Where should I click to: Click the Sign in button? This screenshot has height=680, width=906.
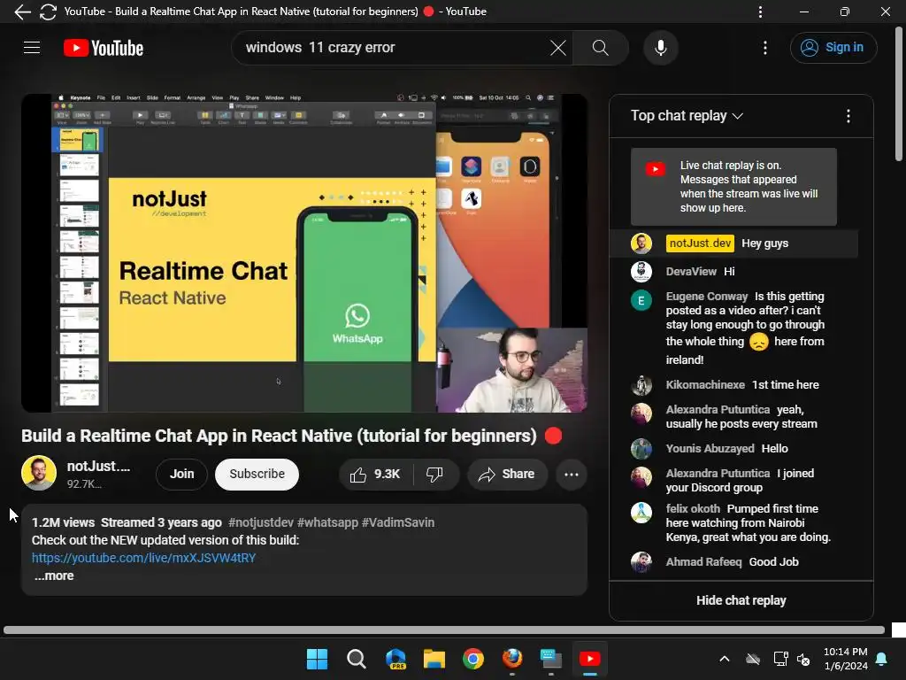click(x=833, y=48)
